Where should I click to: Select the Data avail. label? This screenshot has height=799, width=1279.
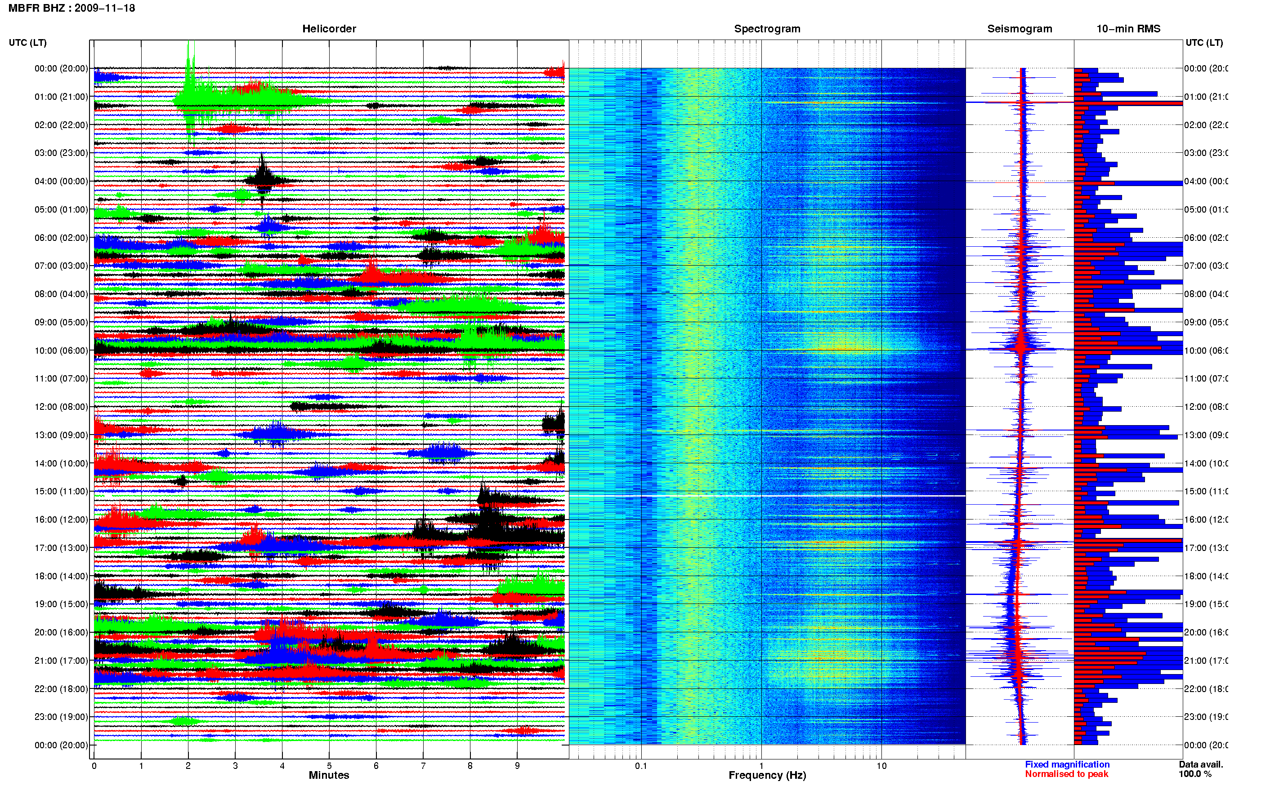click(x=1201, y=764)
